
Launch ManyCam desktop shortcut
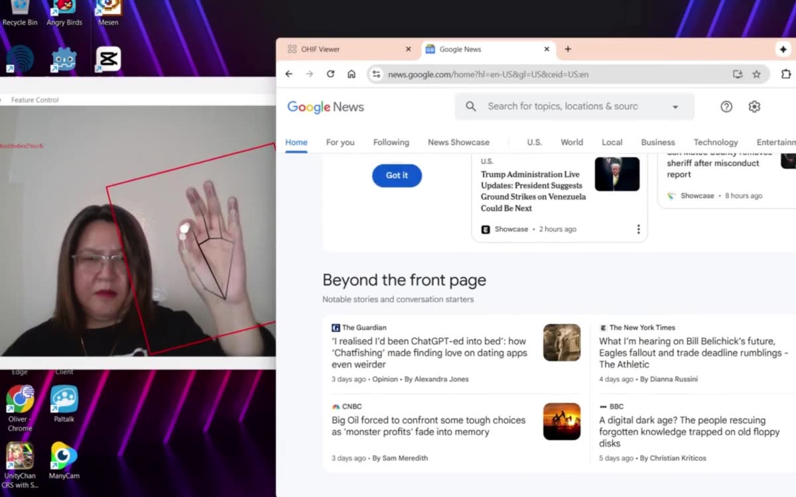(x=64, y=461)
